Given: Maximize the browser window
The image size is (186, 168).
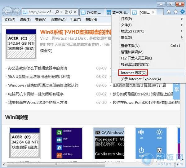Looking at the screenshot, I should [170, 4].
